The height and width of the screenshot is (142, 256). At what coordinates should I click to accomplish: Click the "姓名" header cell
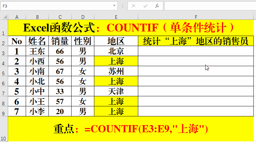37,41
